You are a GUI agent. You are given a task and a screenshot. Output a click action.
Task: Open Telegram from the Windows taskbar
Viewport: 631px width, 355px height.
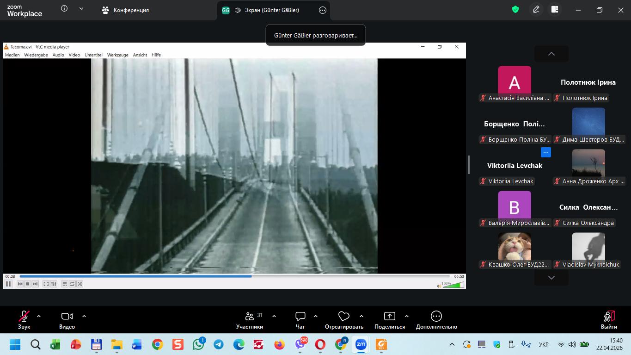click(218, 344)
